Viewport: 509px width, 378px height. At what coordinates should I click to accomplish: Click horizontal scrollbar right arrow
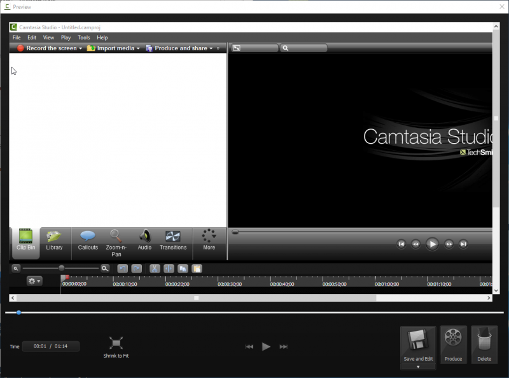click(489, 298)
